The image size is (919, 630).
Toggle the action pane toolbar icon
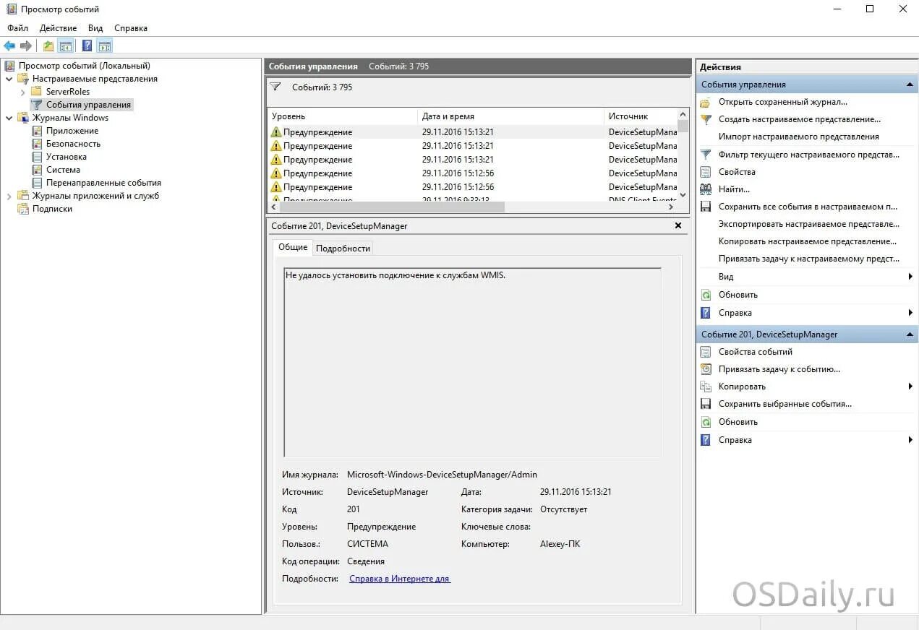click(105, 46)
